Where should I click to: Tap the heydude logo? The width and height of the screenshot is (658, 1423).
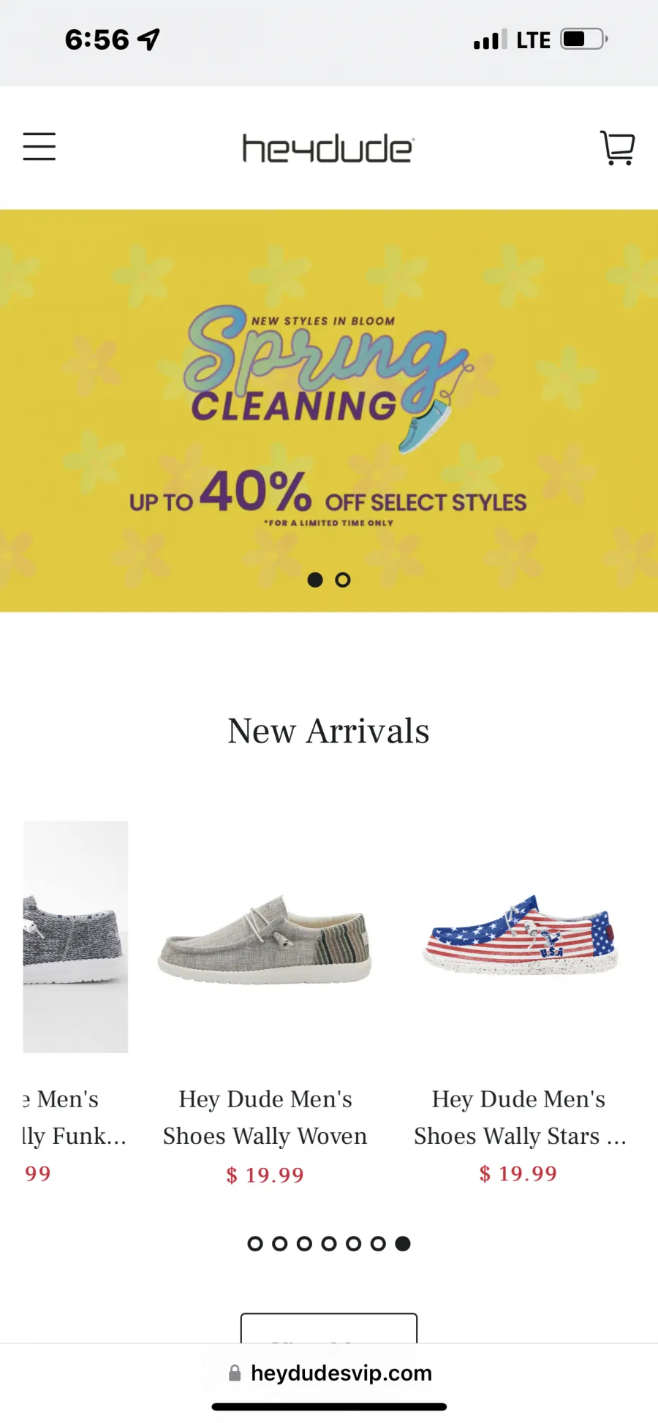click(x=328, y=148)
